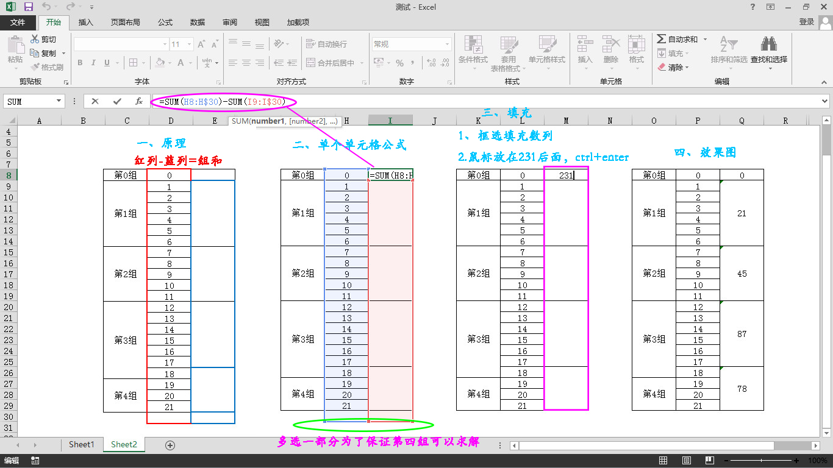The width and height of the screenshot is (833, 468).
Task: Click the text orientation icon
Action: click(x=279, y=44)
